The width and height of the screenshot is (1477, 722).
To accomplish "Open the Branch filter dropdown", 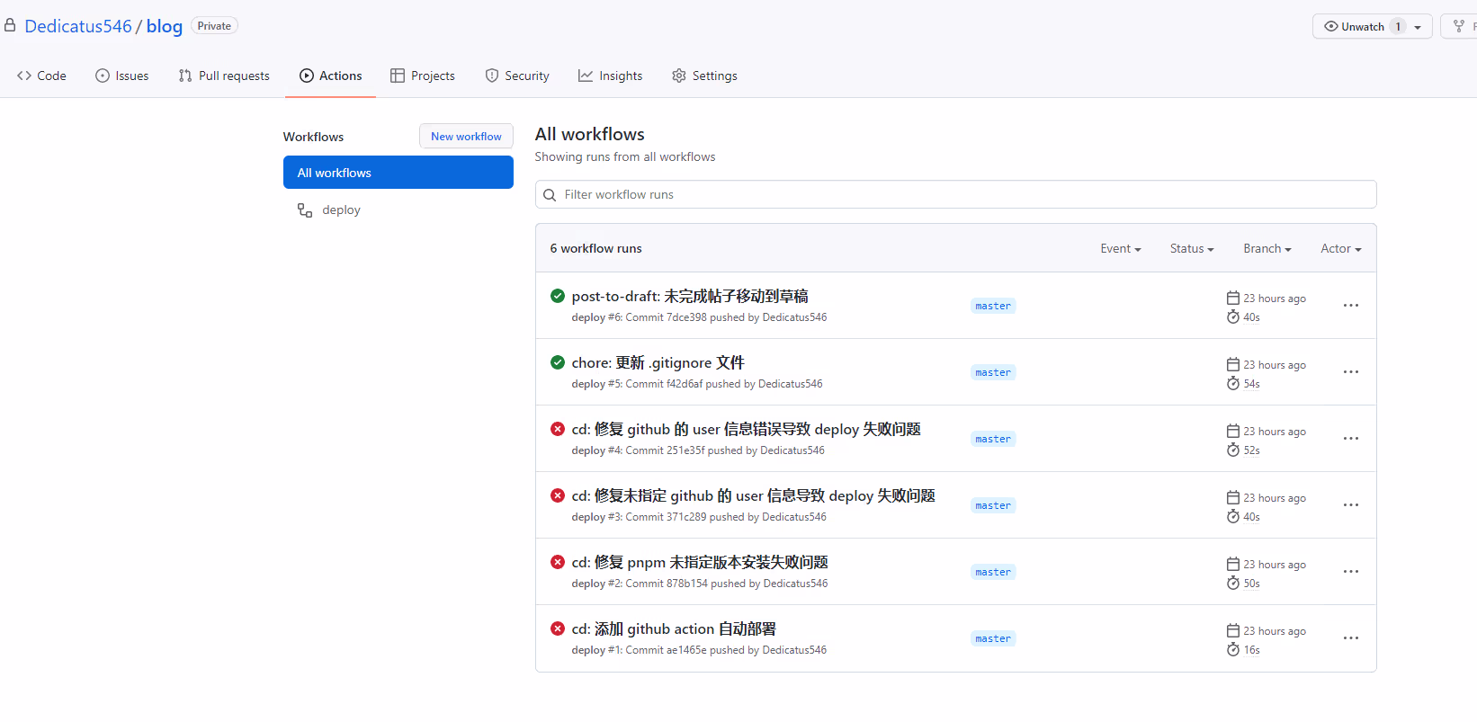I will (1267, 249).
